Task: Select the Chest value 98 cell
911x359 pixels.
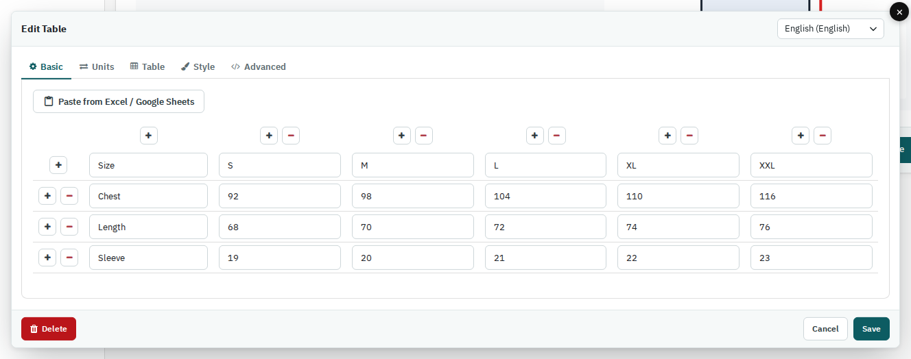Action: pyautogui.click(x=413, y=196)
